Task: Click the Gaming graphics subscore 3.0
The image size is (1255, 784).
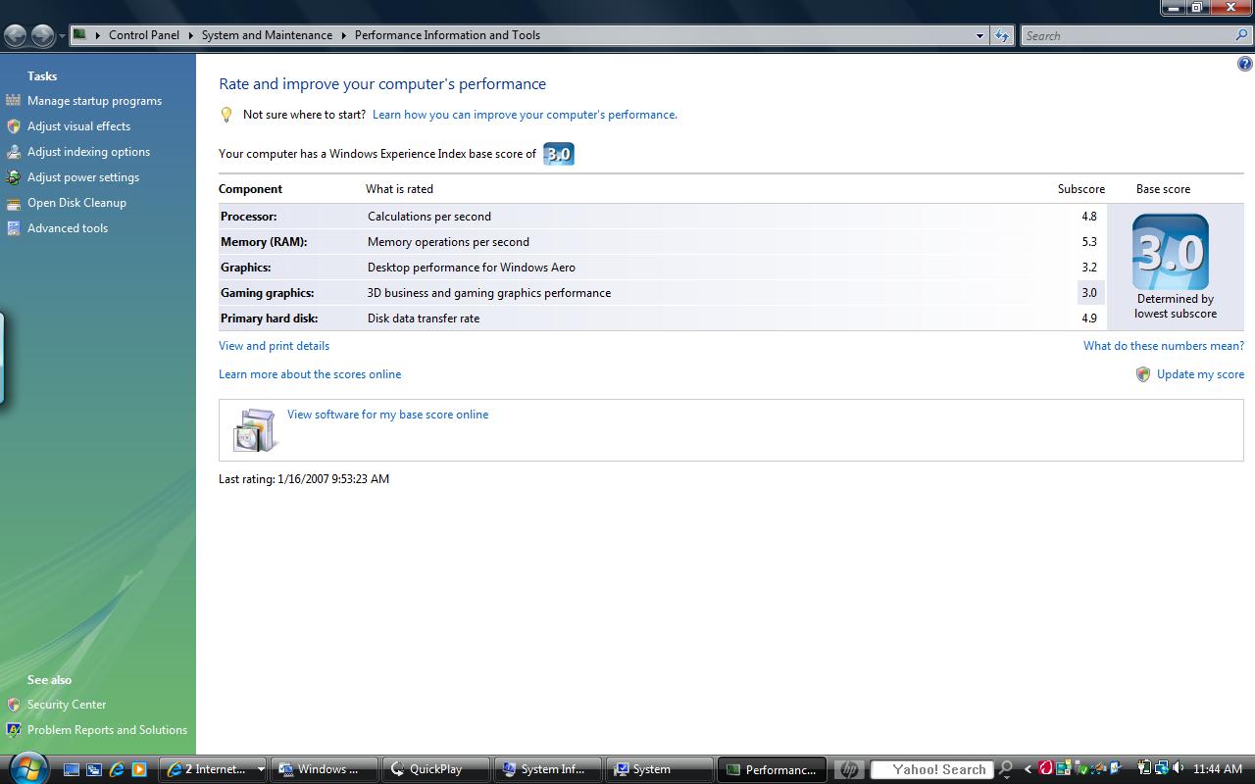Action: pos(1089,293)
